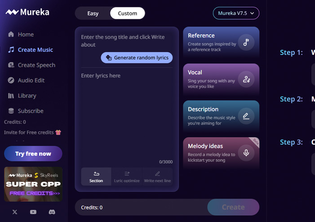This screenshot has width=315, height=222.
Task: Click the Try free now button
Action: click(33, 154)
